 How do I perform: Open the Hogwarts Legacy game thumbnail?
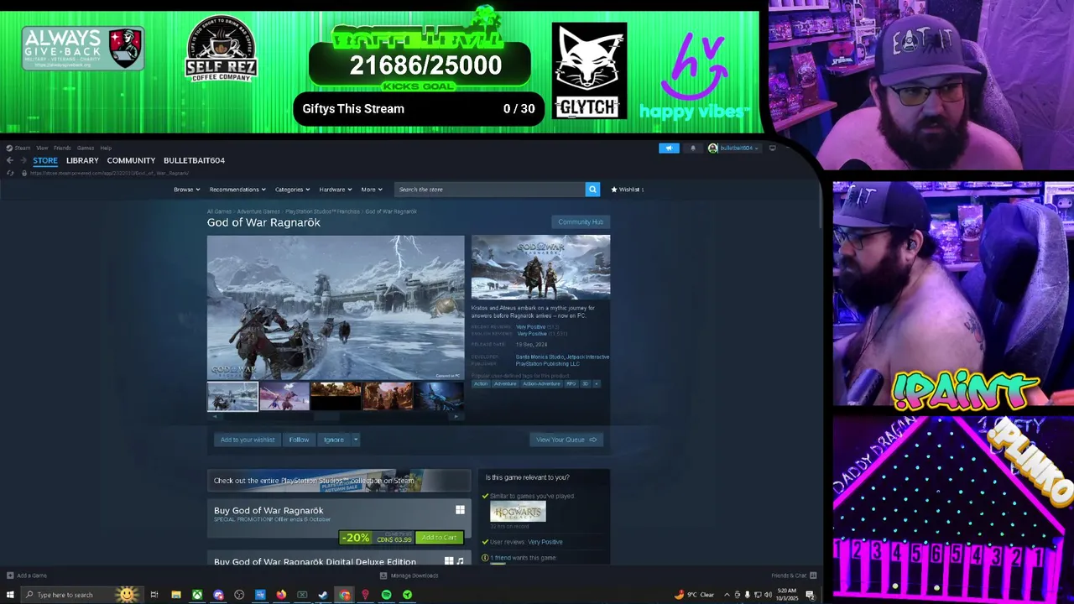click(518, 512)
